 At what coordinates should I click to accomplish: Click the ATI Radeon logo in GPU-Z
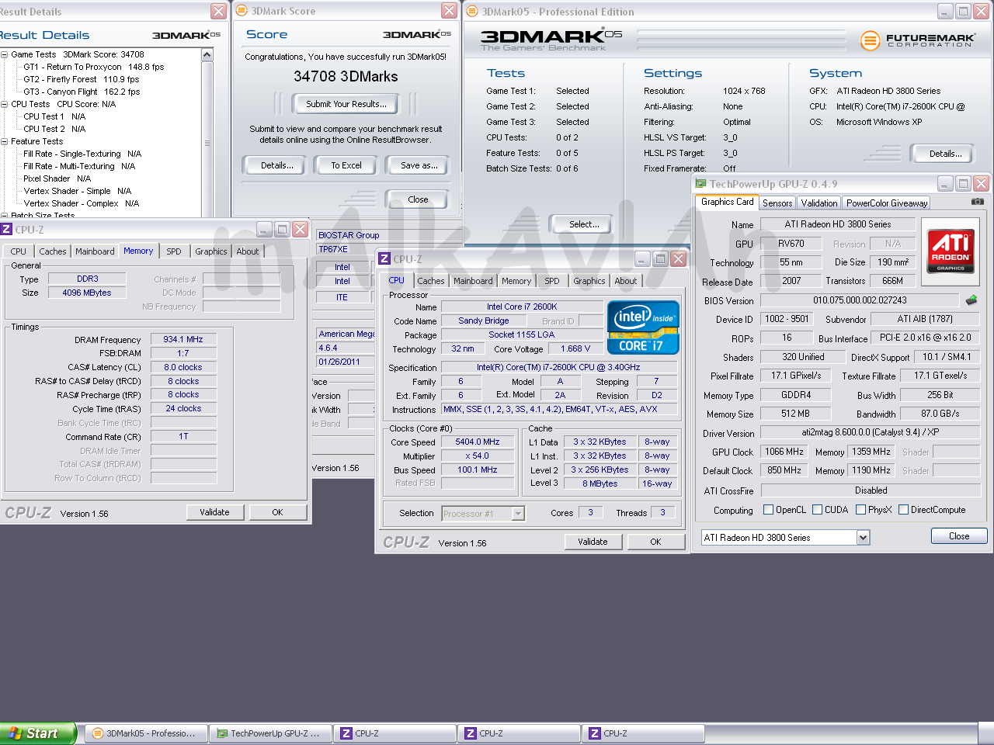pyautogui.click(x=951, y=251)
